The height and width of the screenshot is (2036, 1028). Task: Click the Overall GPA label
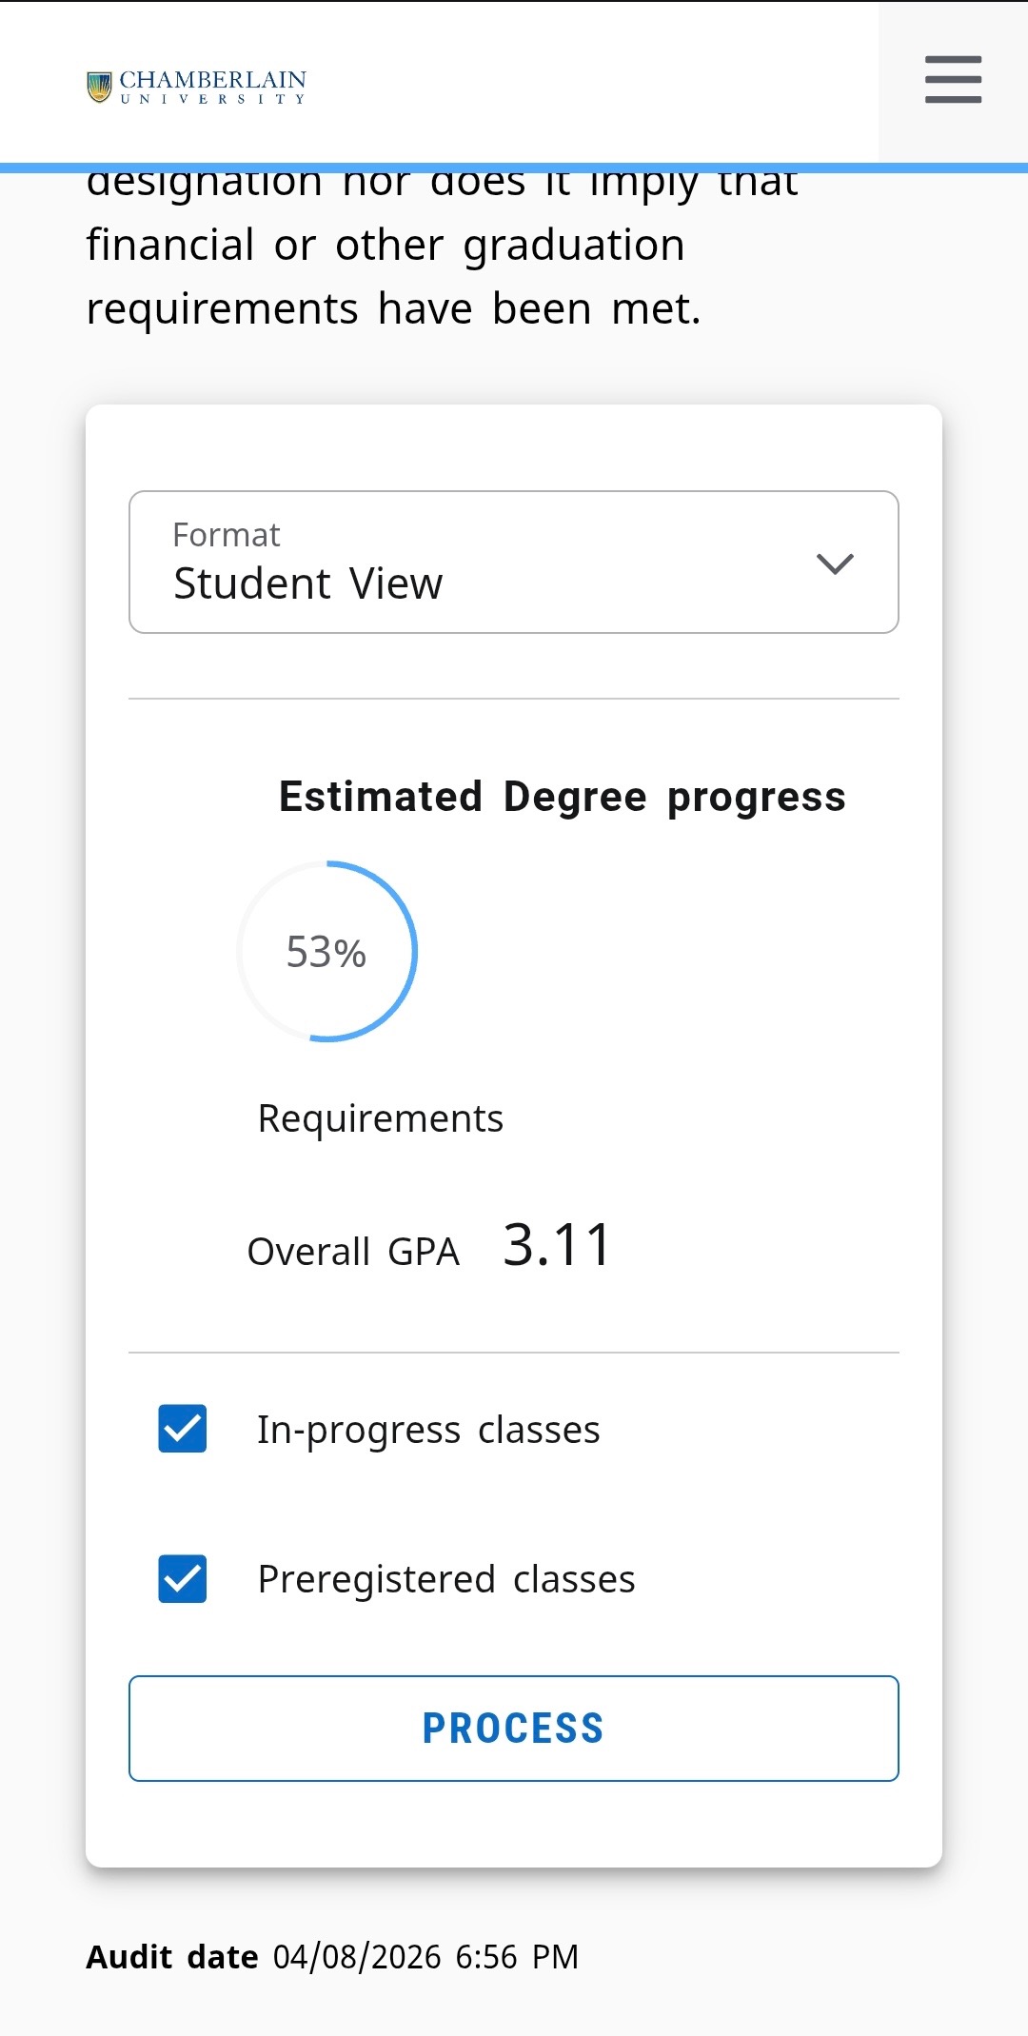coord(353,1252)
